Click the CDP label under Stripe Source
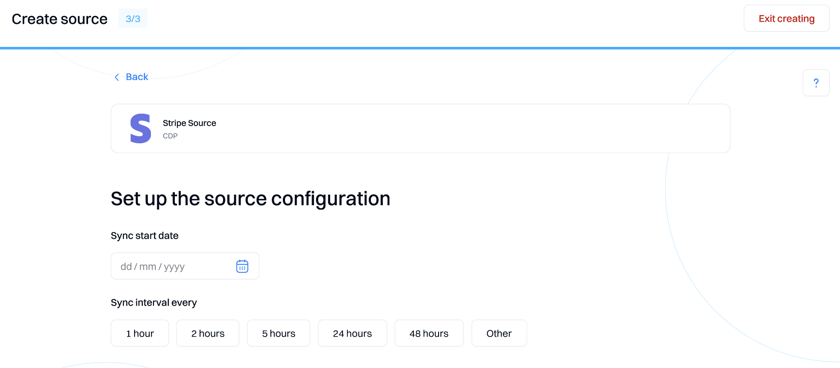The width and height of the screenshot is (840, 368). [x=170, y=136]
